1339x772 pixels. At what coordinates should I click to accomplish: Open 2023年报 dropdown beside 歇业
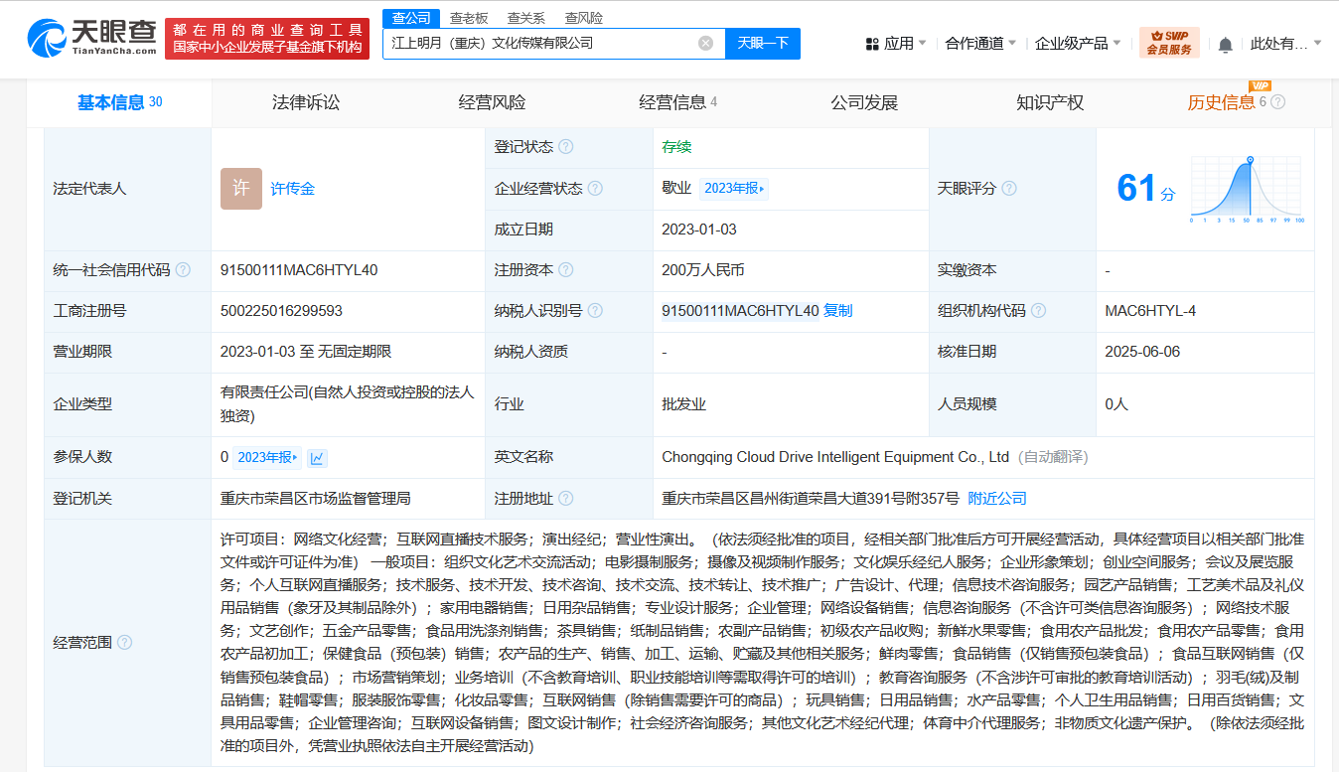point(734,189)
